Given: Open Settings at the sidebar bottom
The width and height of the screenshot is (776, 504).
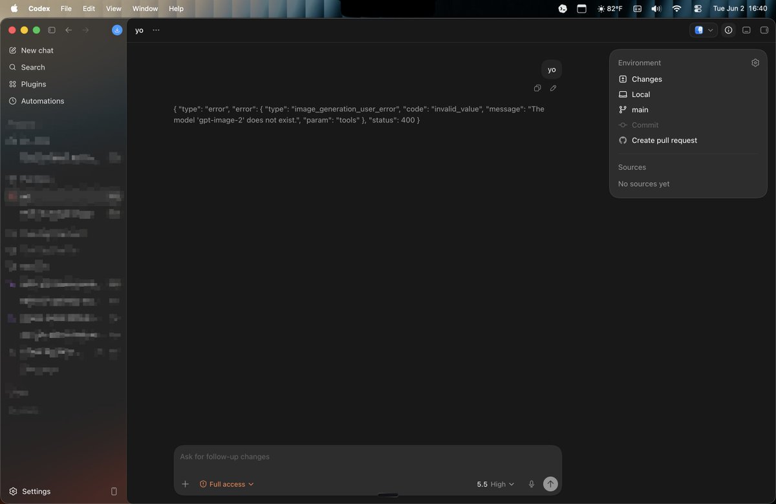Looking at the screenshot, I should 30,491.
